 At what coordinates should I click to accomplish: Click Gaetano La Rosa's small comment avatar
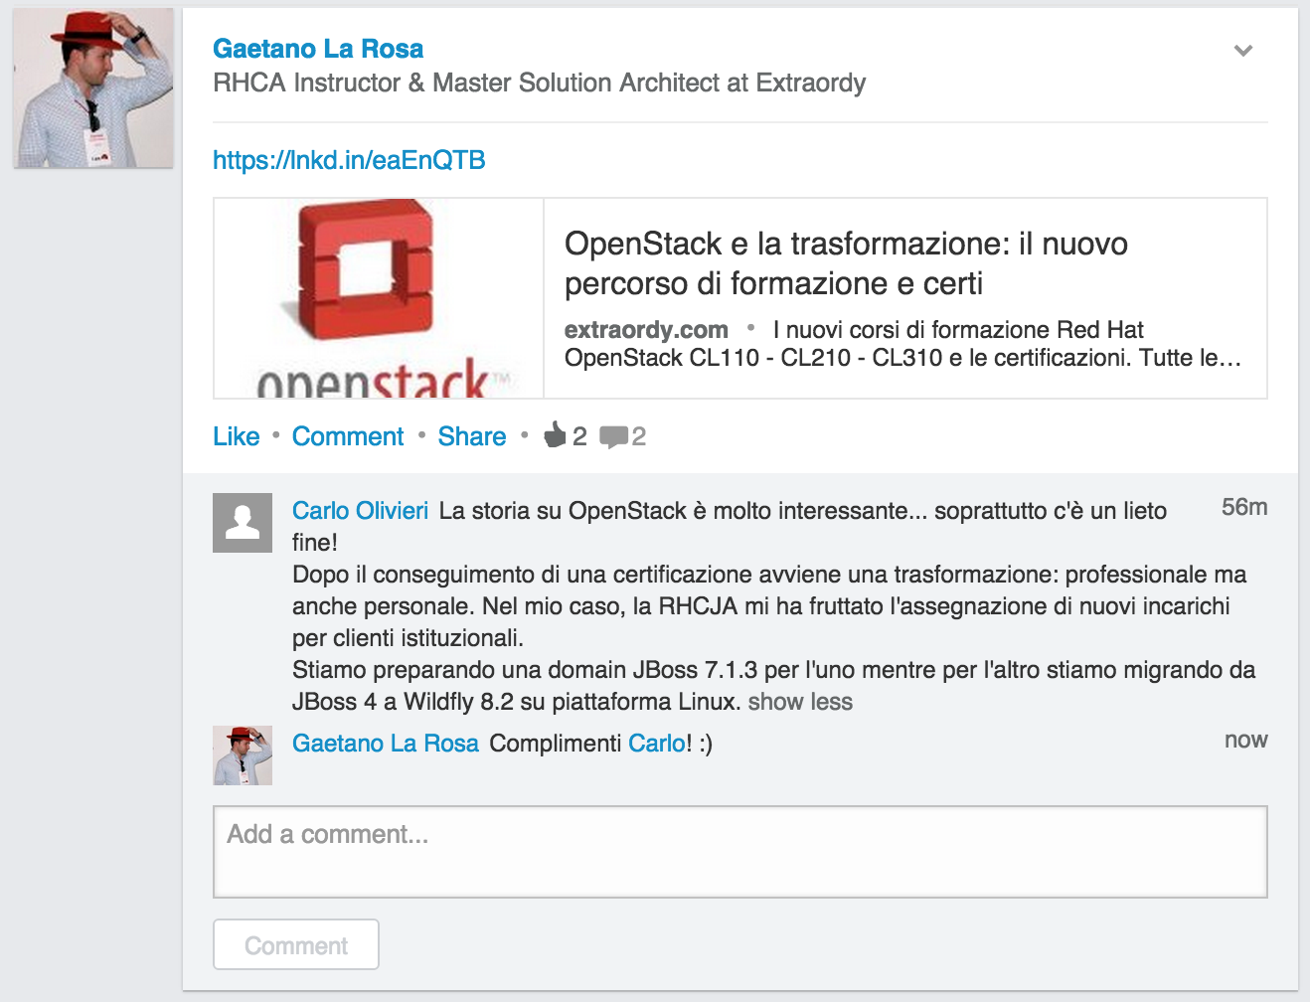243,755
